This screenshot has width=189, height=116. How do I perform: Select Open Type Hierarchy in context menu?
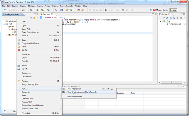[x=39, y=32]
